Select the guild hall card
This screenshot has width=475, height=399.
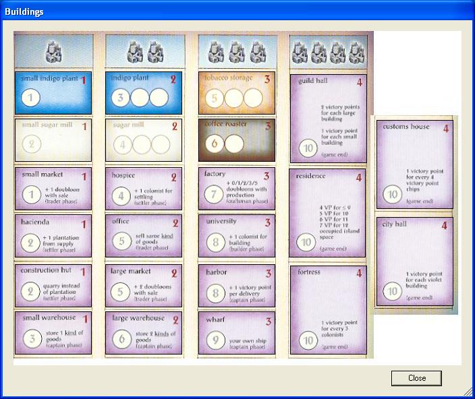click(x=328, y=119)
